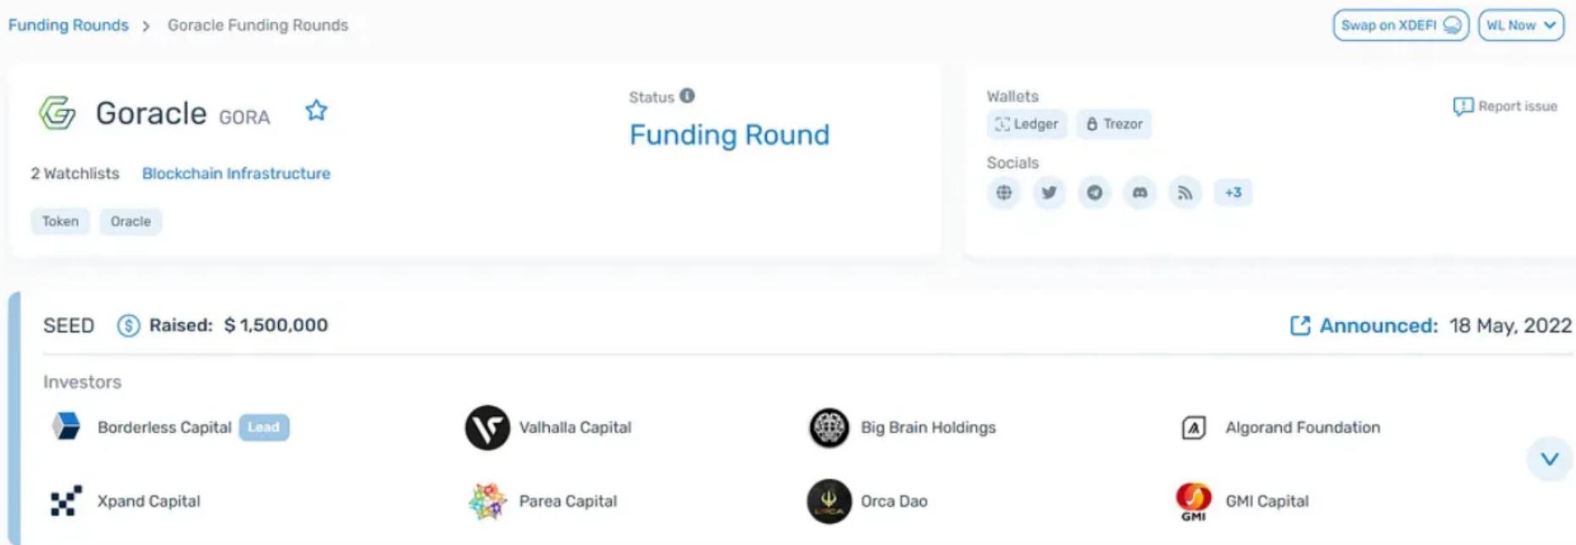Open Valhalla Capital investor name
Image resolution: width=1576 pixels, height=545 pixels.
pos(575,427)
